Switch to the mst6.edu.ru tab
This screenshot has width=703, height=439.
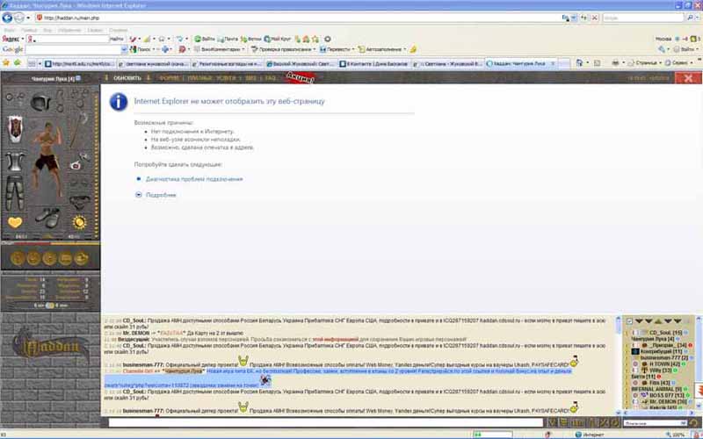[79, 63]
